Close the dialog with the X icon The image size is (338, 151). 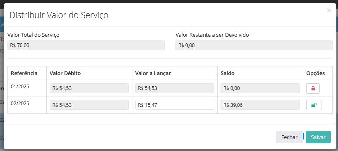click(x=329, y=10)
